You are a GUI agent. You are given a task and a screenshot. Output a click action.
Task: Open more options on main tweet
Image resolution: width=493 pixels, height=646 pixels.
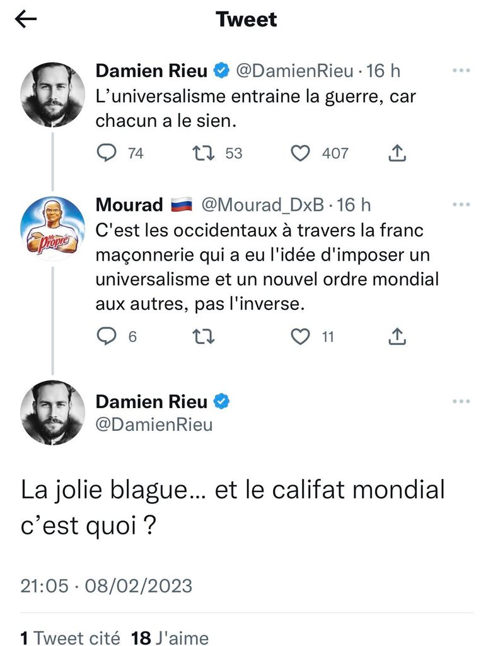461,401
